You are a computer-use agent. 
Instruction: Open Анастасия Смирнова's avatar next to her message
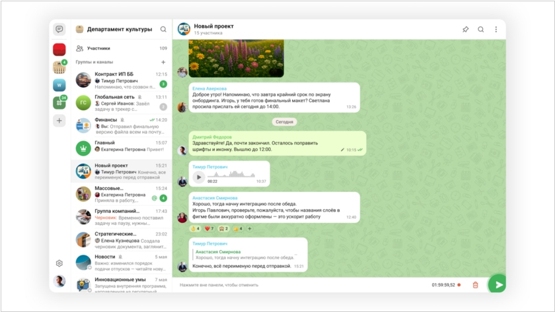point(182,217)
